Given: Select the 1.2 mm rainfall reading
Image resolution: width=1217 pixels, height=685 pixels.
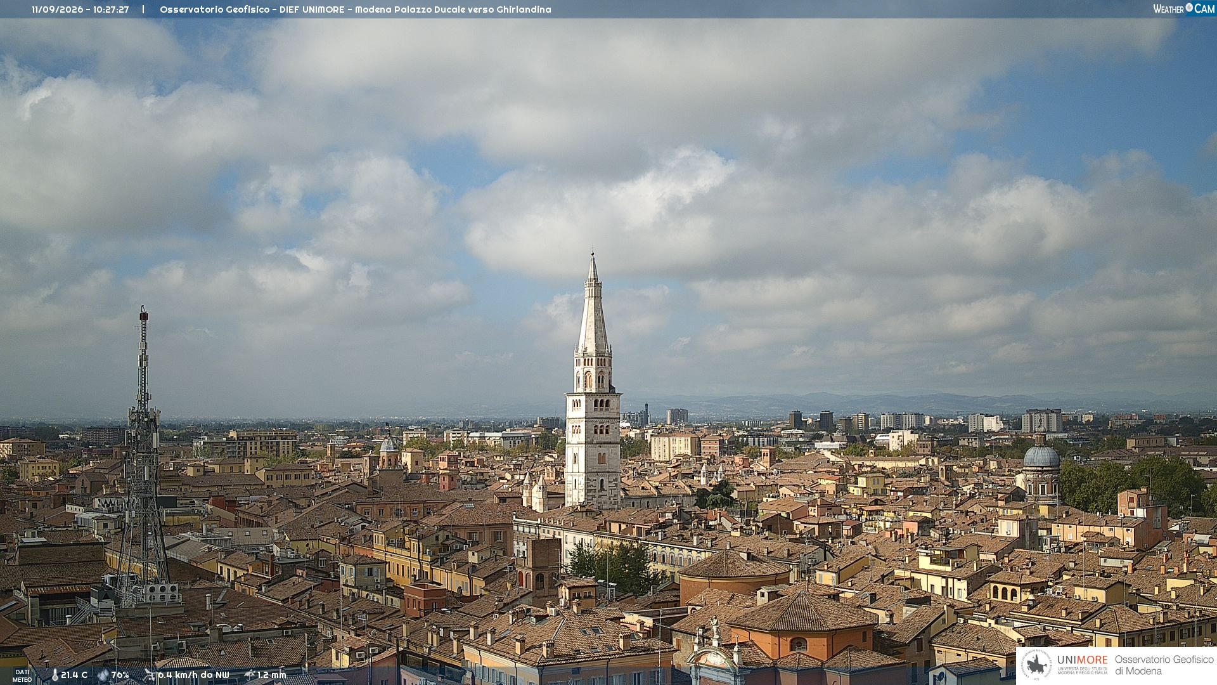Looking at the screenshot, I should pos(271,675).
